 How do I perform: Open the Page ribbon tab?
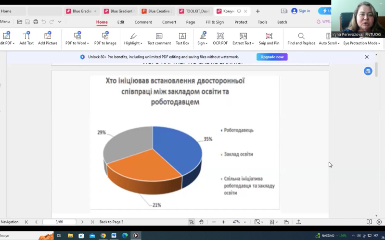[x=191, y=22]
